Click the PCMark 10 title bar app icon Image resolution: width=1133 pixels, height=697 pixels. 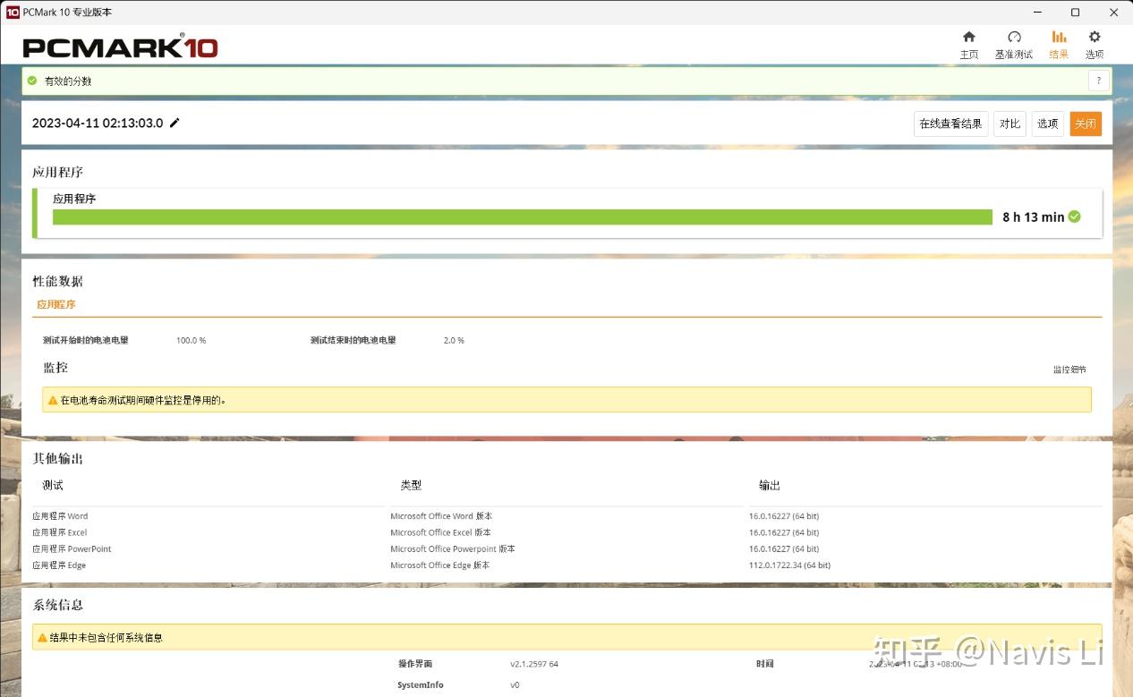tap(13, 12)
